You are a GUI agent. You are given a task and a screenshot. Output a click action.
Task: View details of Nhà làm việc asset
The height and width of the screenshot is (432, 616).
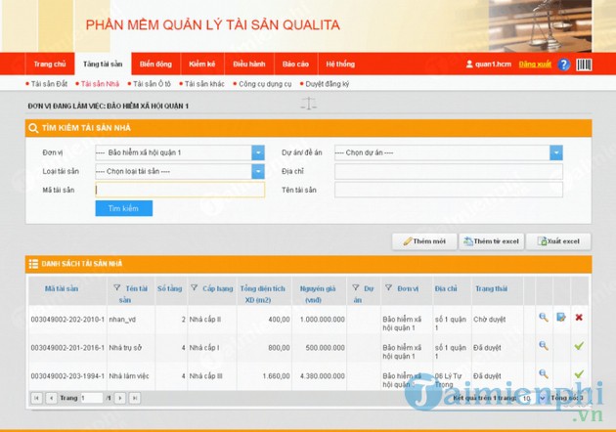(544, 374)
